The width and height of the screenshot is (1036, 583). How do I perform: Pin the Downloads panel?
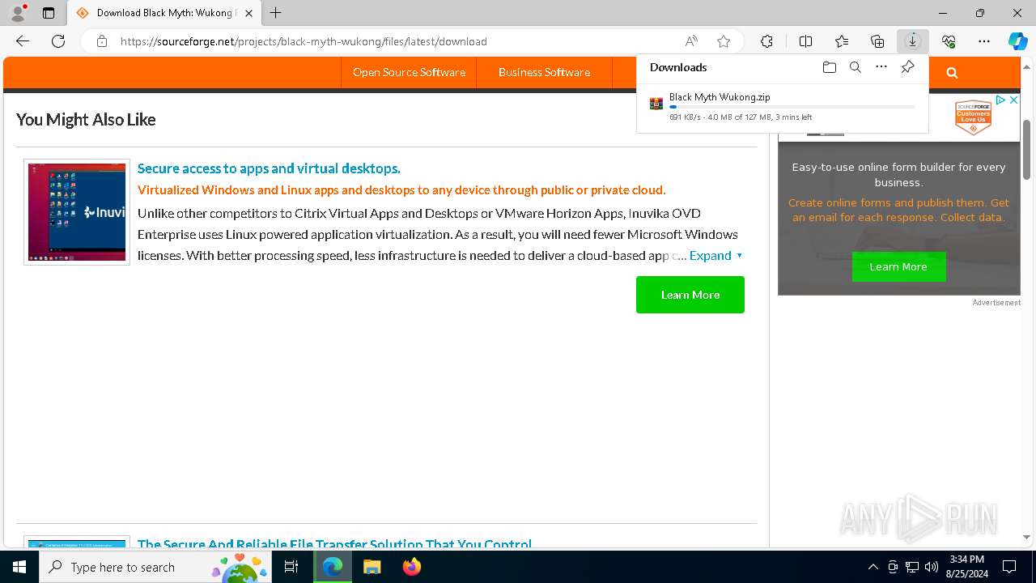(907, 67)
